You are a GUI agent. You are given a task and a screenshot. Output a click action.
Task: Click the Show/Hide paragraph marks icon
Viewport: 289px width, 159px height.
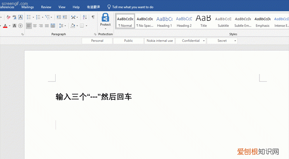pyautogui.click(x=93, y=17)
